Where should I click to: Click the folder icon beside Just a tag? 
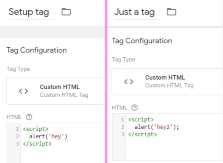(x=172, y=12)
